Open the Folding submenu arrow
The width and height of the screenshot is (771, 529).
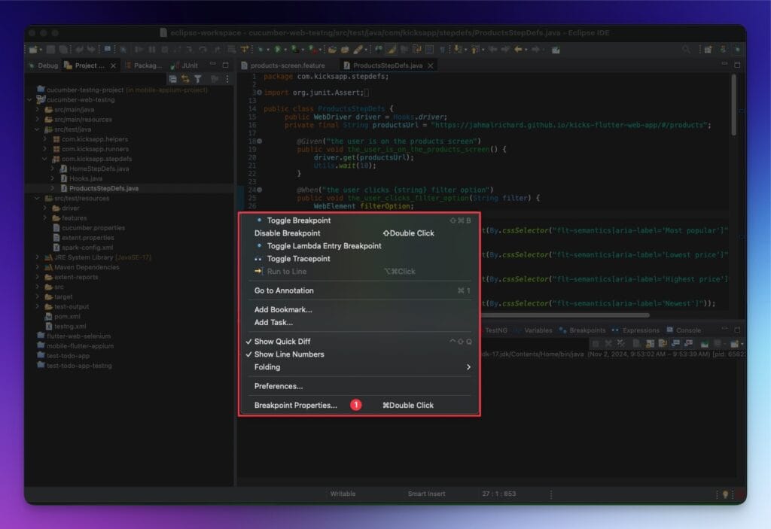468,366
